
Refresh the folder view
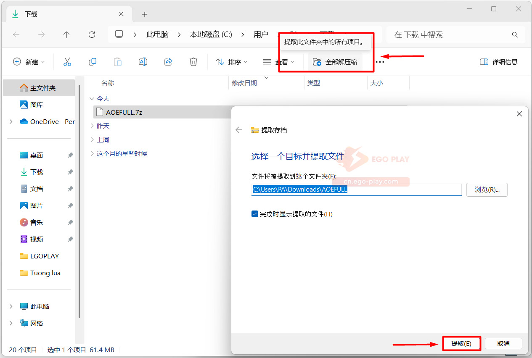(x=92, y=34)
